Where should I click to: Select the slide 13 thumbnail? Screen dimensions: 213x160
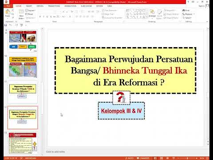click(23, 143)
